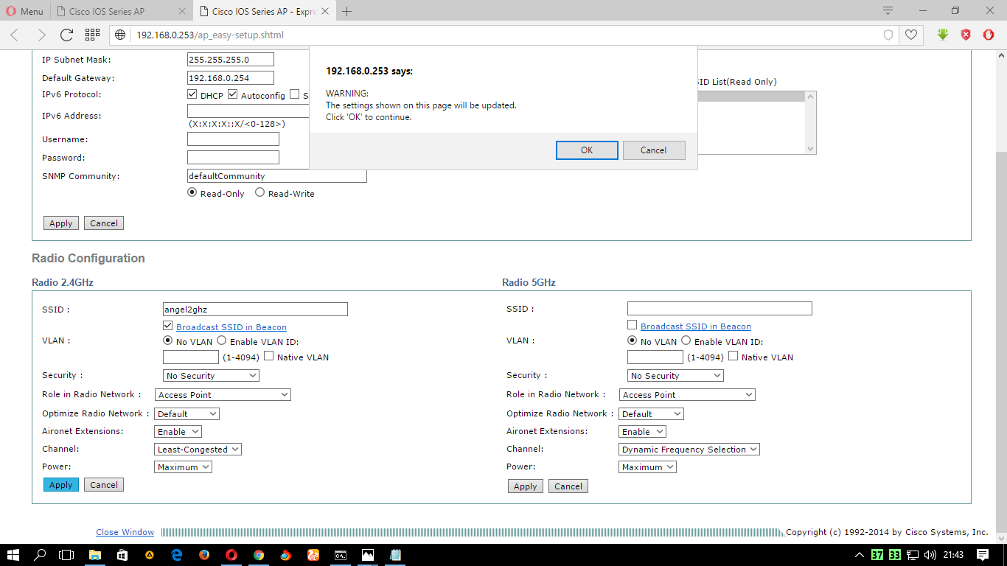The height and width of the screenshot is (566, 1007).
Task: Toggle Native VLAN checkbox for Radio 5GHz
Action: pyautogui.click(x=733, y=356)
